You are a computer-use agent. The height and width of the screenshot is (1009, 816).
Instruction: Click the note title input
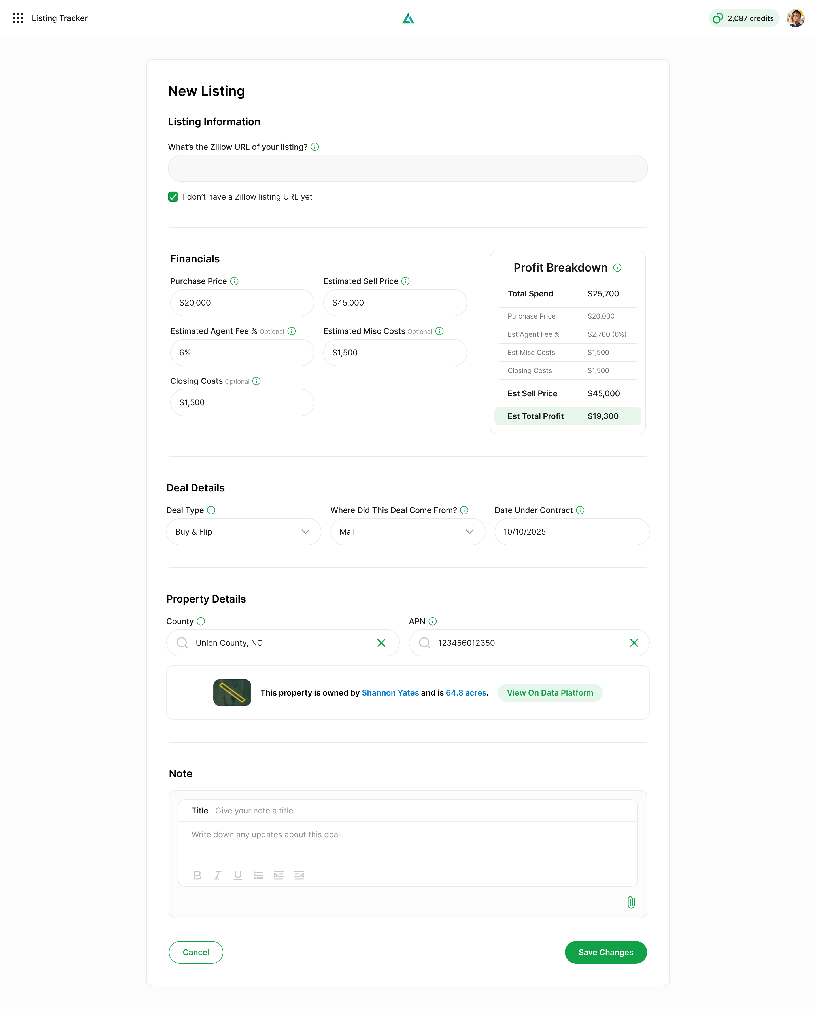pos(408,811)
